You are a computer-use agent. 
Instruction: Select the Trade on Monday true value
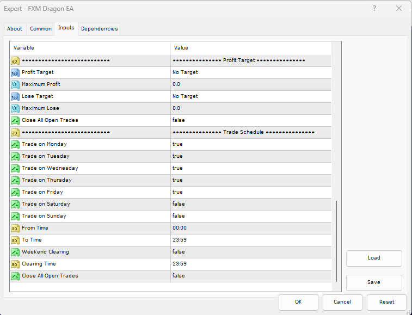tap(177, 144)
